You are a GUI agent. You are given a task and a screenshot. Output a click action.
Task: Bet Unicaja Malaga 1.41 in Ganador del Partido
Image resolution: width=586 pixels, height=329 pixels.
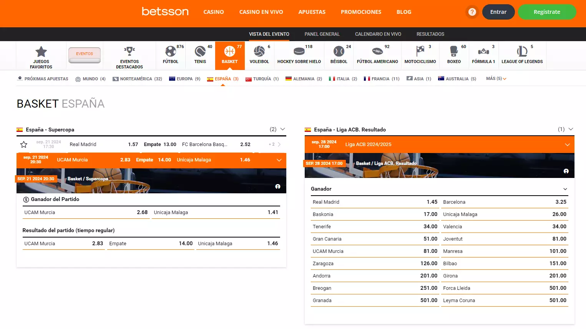[x=216, y=213]
